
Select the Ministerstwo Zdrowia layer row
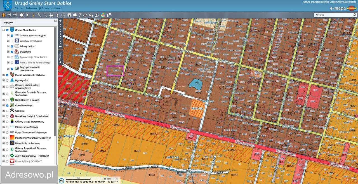pos(27,127)
